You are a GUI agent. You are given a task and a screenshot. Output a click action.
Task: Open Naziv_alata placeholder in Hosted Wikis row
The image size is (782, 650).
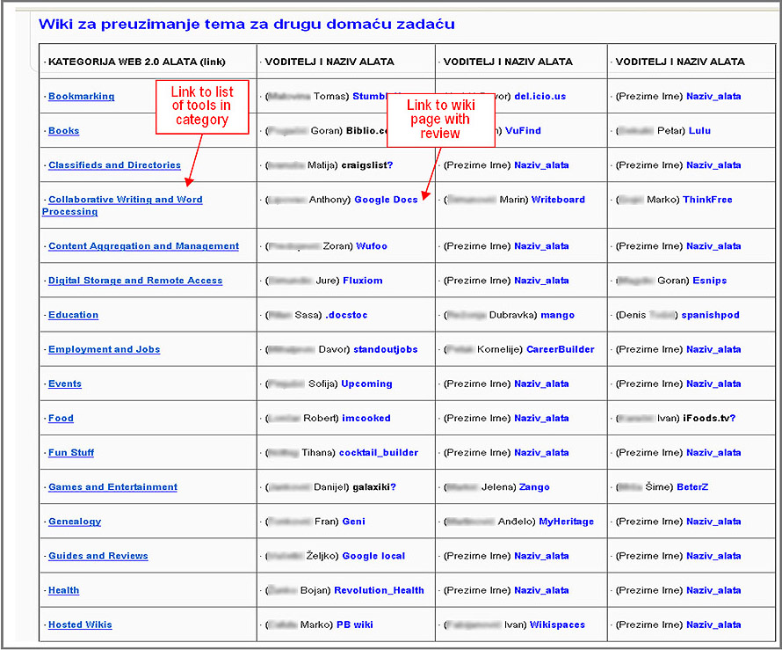(713, 625)
